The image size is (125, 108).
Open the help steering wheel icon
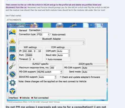(x=13, y=91)
